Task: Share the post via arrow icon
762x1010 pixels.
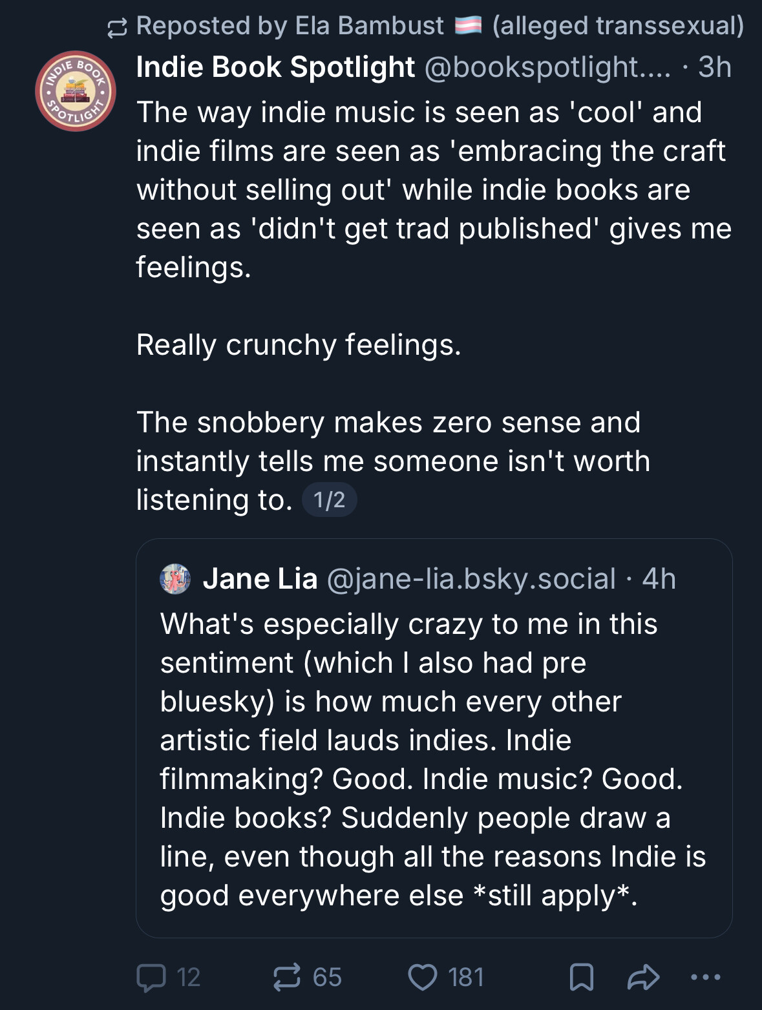Action: click(643, 977)
